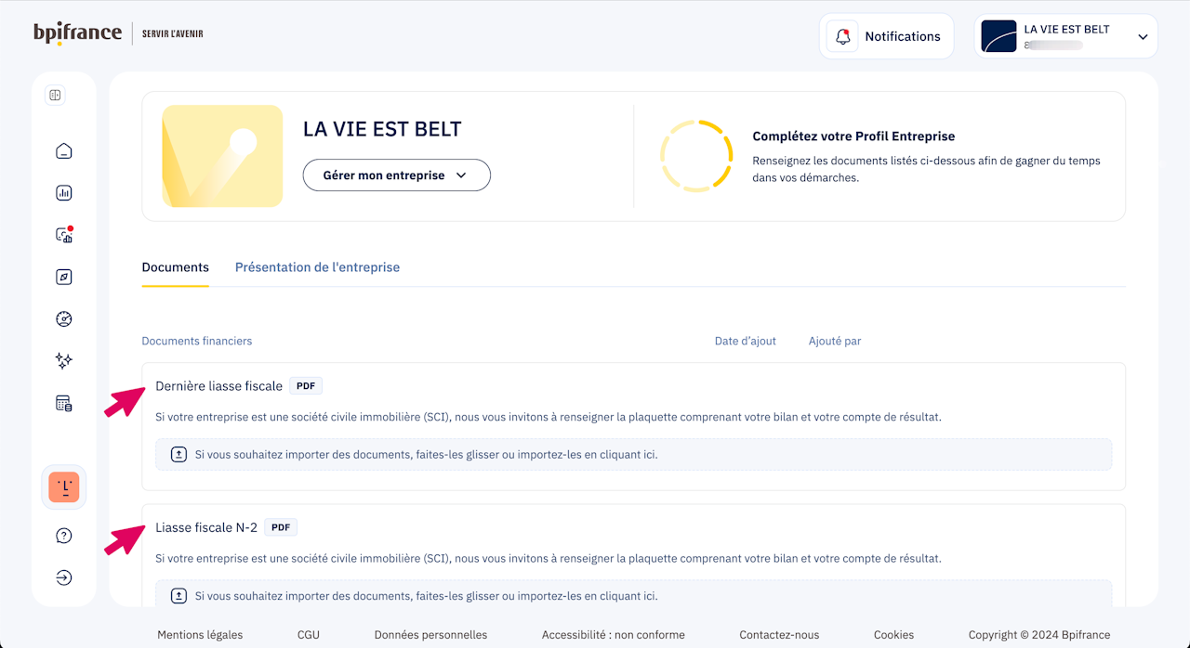Viewport: 1190px width, 648px height.
Task: Click the sidebar collapse panel icon
Action: pyautogui.click(x=55, y=96)
